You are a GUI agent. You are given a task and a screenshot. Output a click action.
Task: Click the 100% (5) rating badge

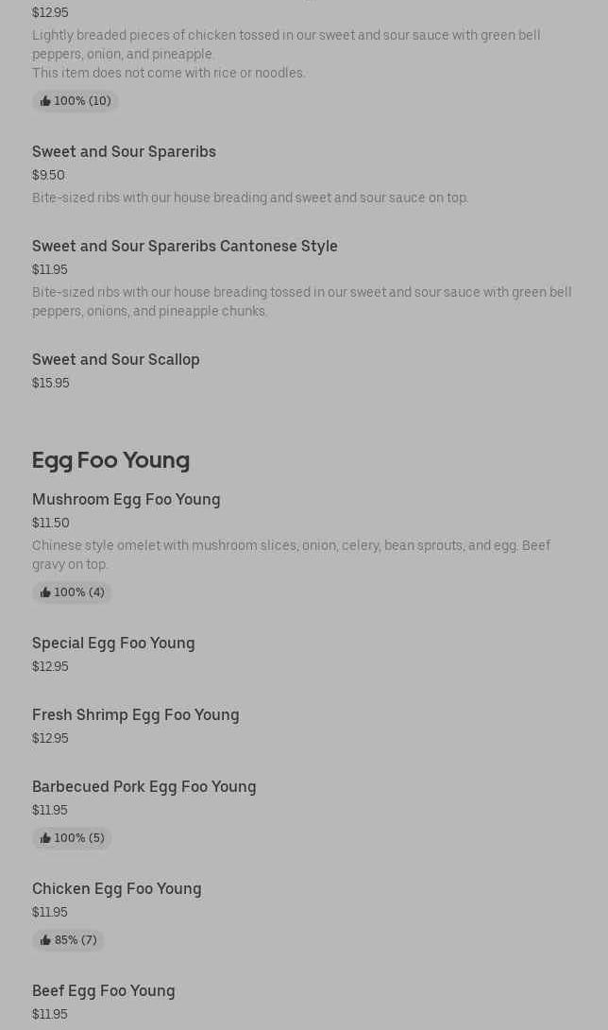[x=73, y=838]
